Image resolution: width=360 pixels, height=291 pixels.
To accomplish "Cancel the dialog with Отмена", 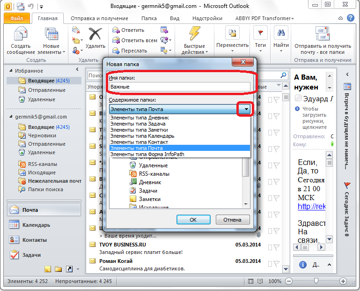I will tap(233, 220).
